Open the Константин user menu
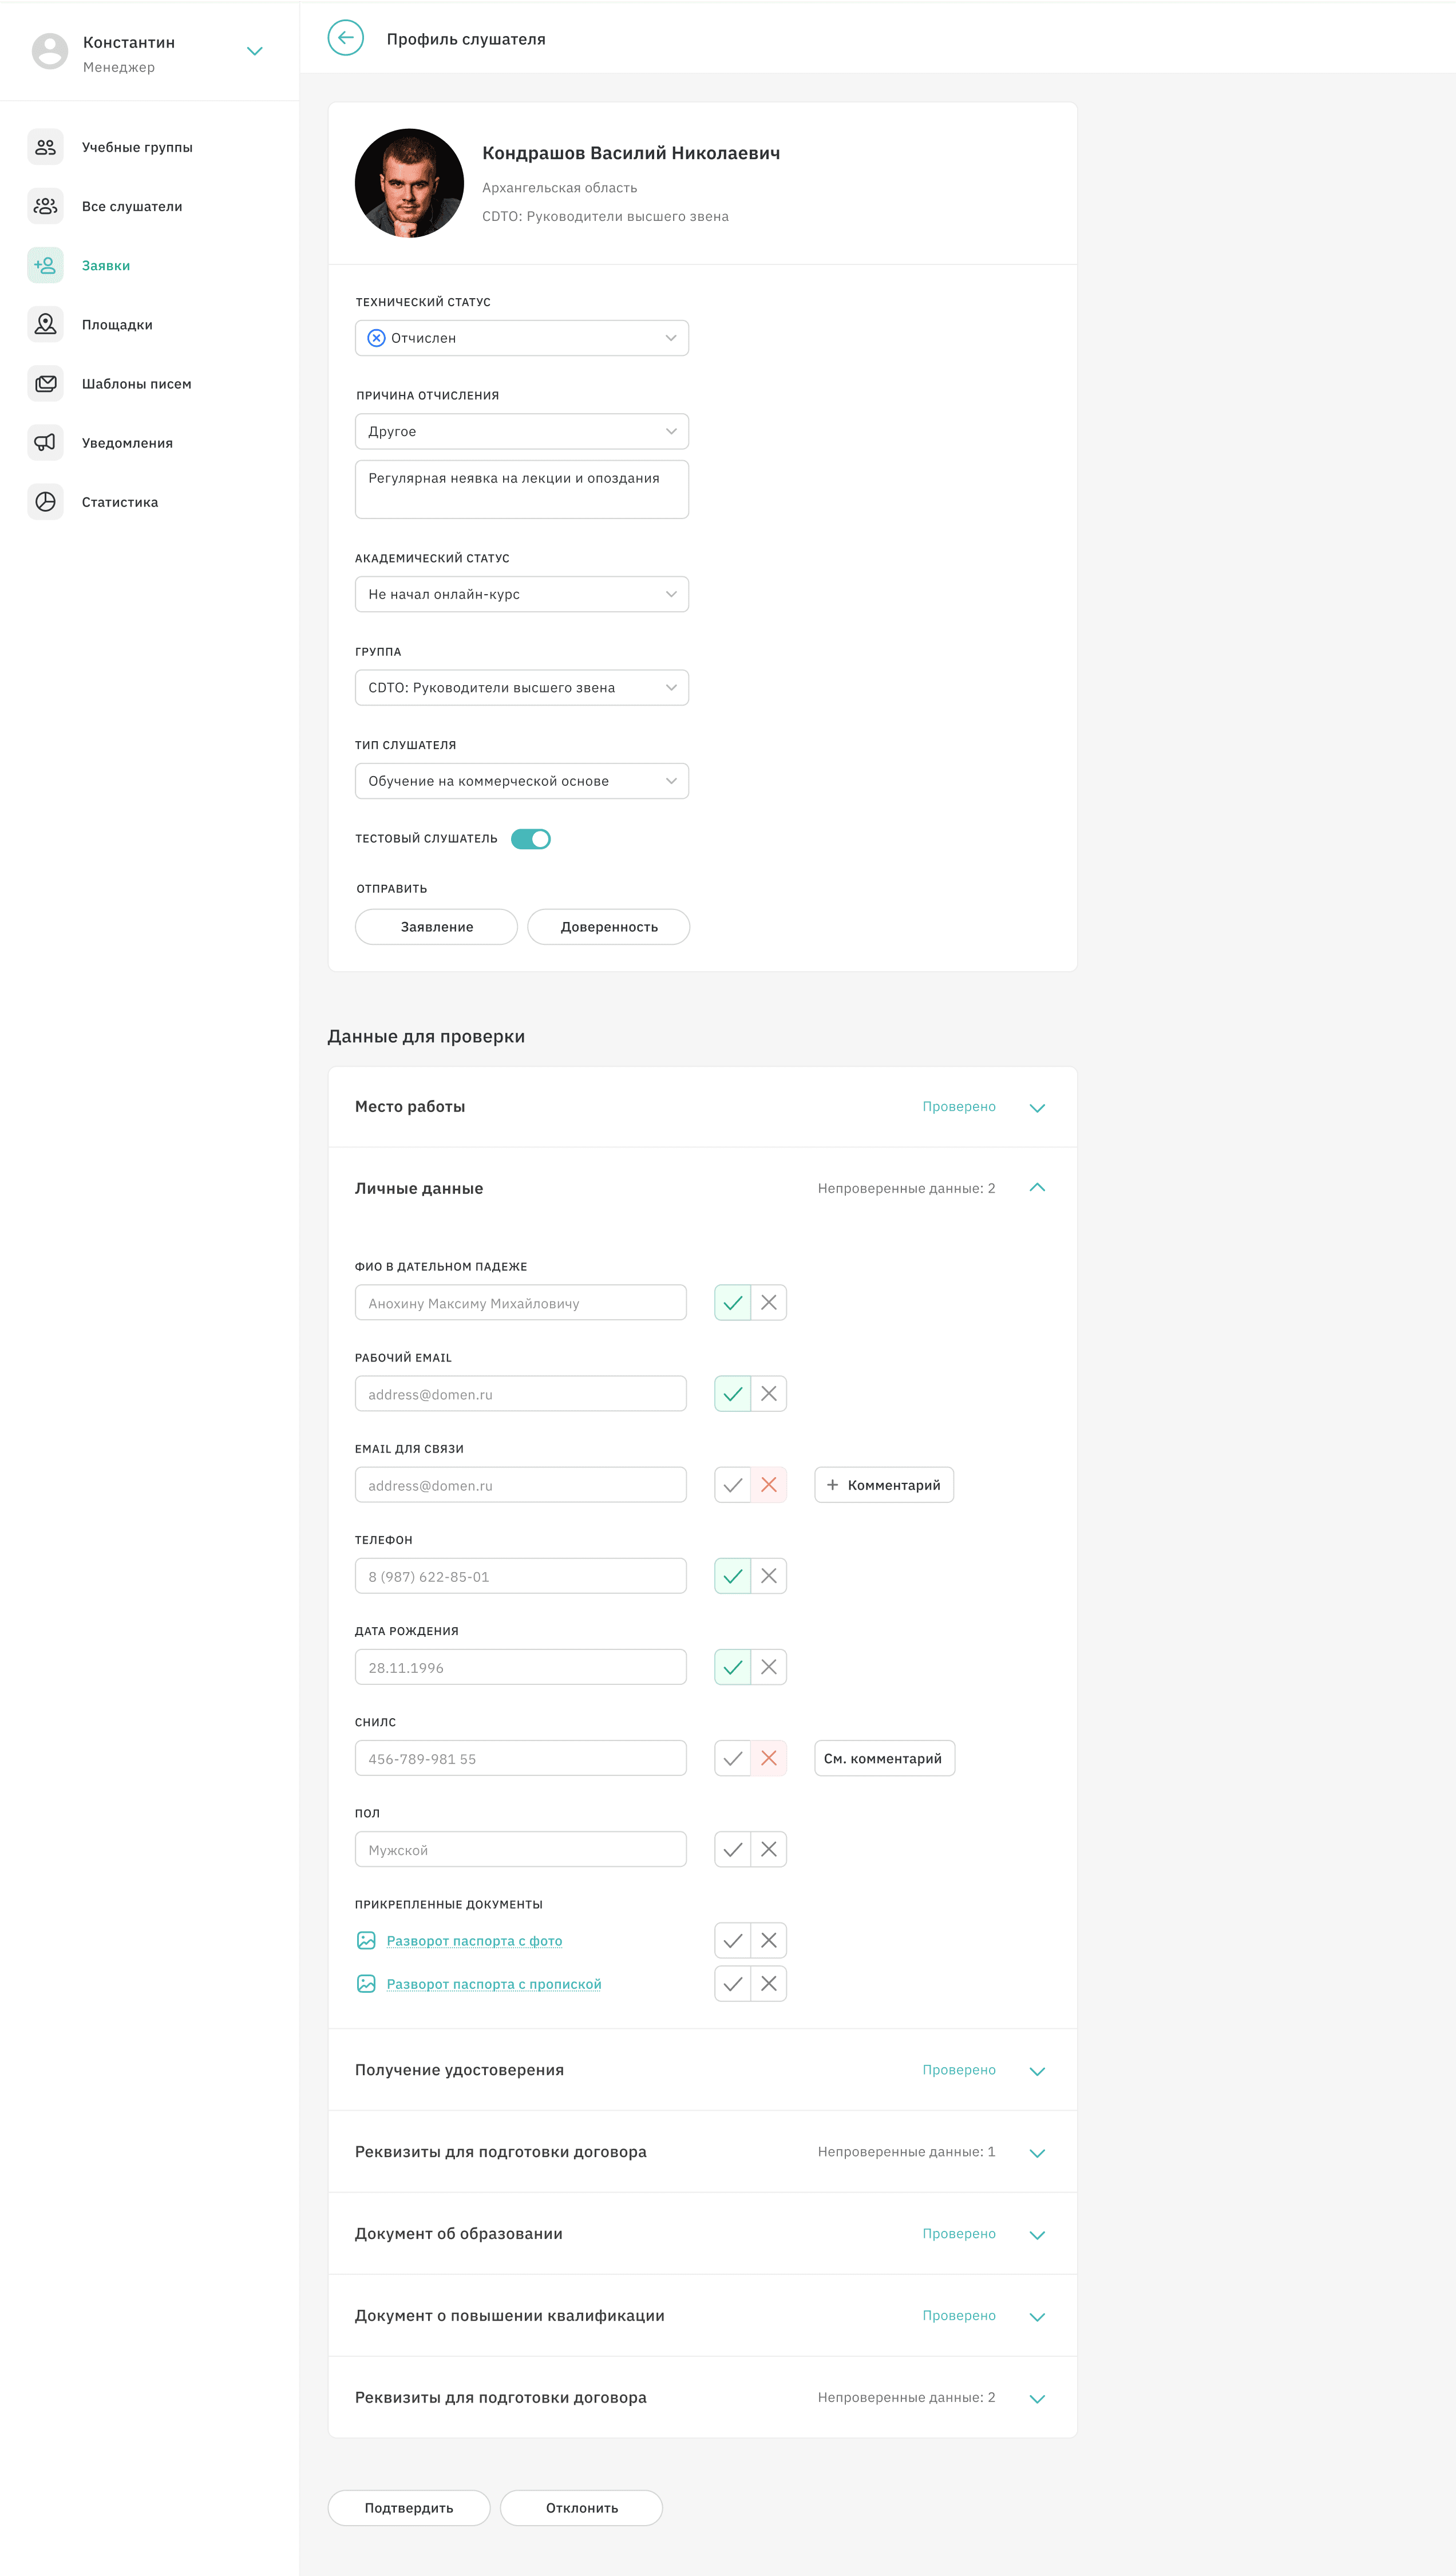1456x2576 pixels. pos(254,51)
